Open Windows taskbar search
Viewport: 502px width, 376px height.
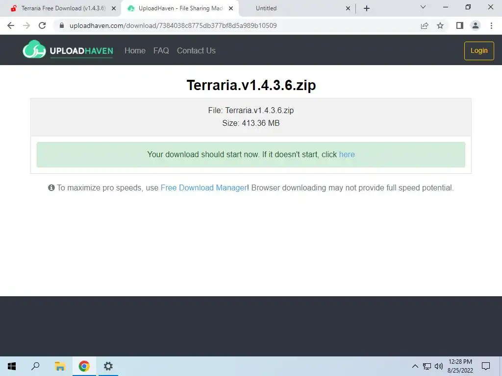(x=35, y=366)
